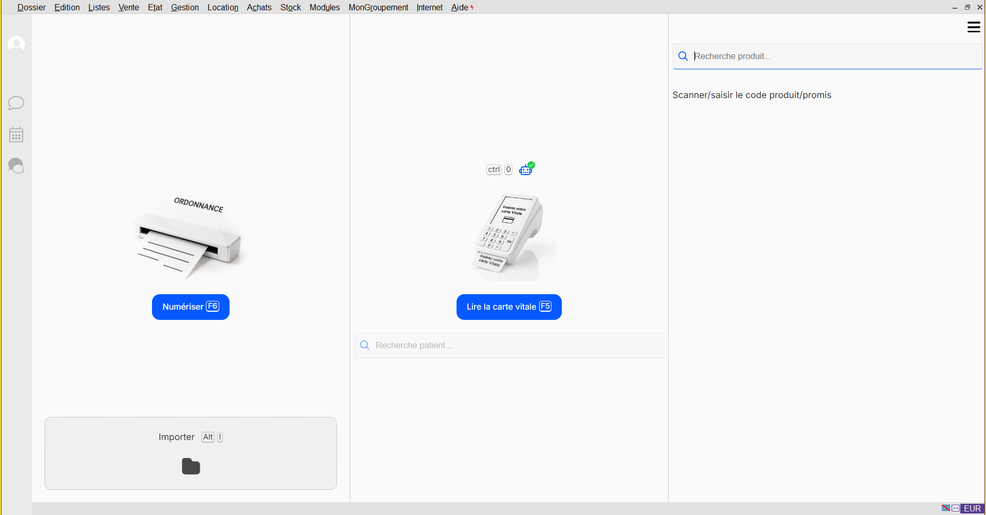Click the flag icon in status bar
Viewport: 986px width, 515px height.
click(946, 508)
